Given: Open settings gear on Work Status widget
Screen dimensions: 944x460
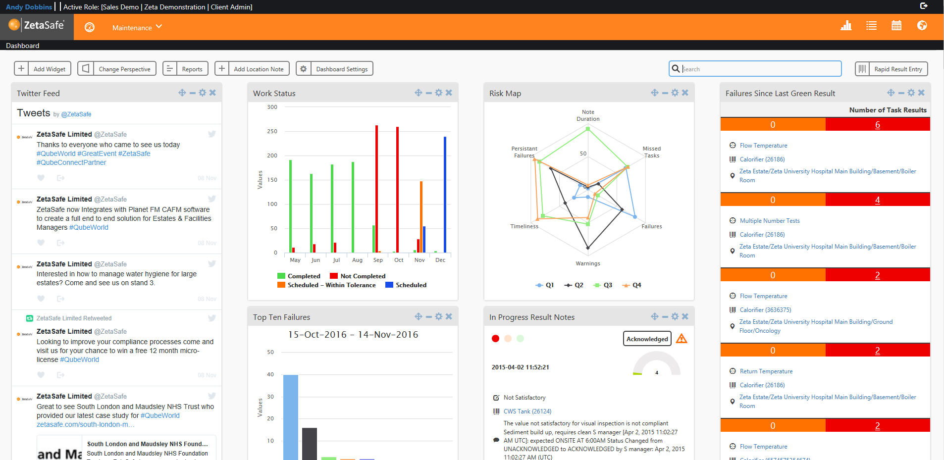Looking at the screenshot, I should click(439, 93).
